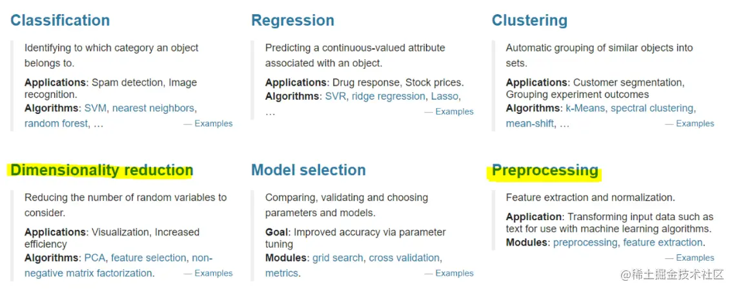Open the k-Means link
This screenshot has height=291, width=734.
click(x=583, y=108)
